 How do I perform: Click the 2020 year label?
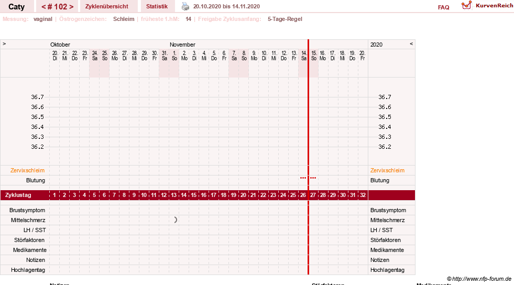point(376,45)
